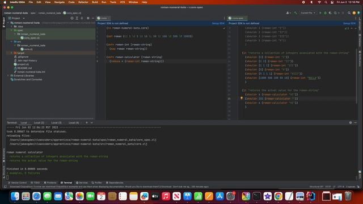Click the orange IDE updates avatar icon
The height and width of the screenshot is (204, 363).
tap(354, 13)
